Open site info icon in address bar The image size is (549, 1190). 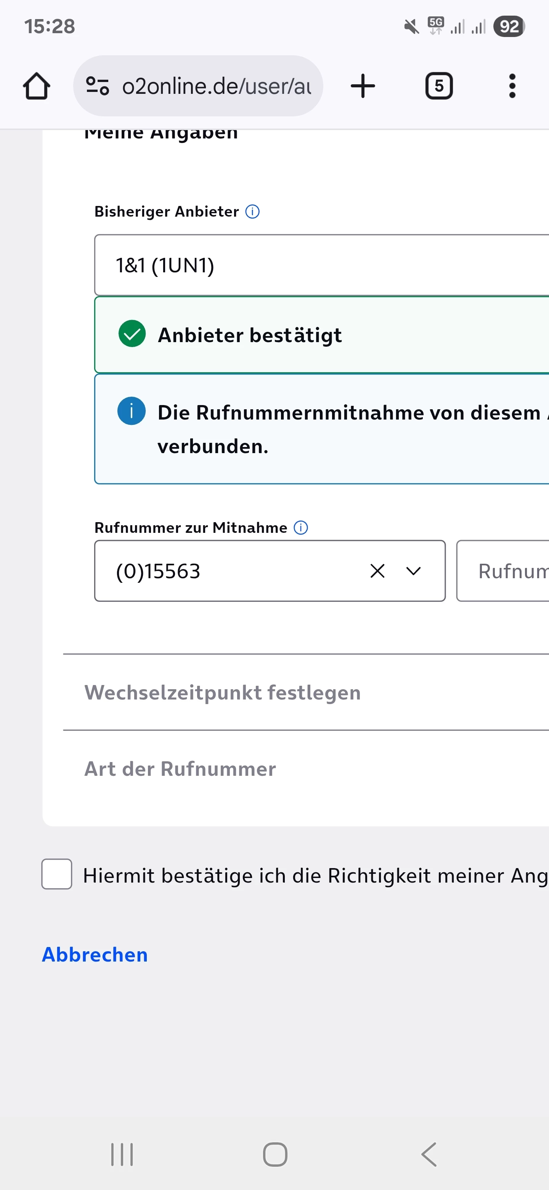98,86
